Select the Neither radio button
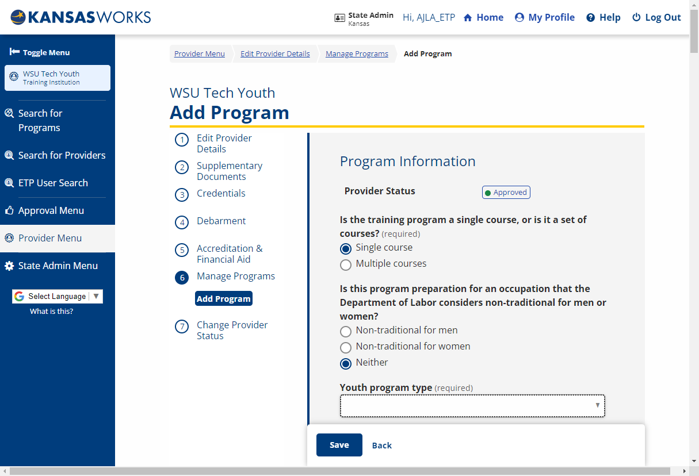Viewport: 699px width, 476px height. point(346,364)
